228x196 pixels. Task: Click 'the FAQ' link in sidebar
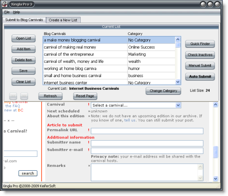[x=13, y=106]
